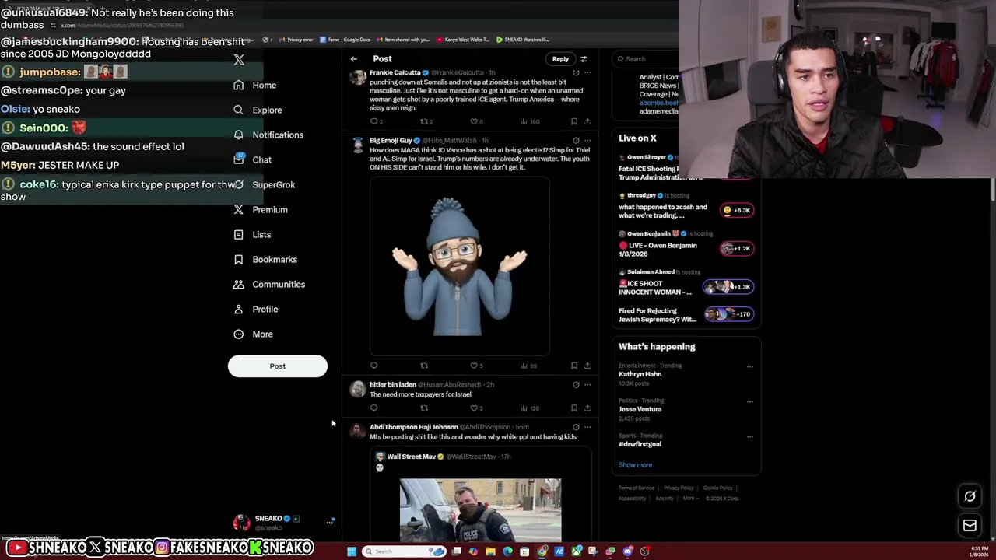The image size is (996, 560).
Task: Open Premium in the sidebar
Action: 261,209
